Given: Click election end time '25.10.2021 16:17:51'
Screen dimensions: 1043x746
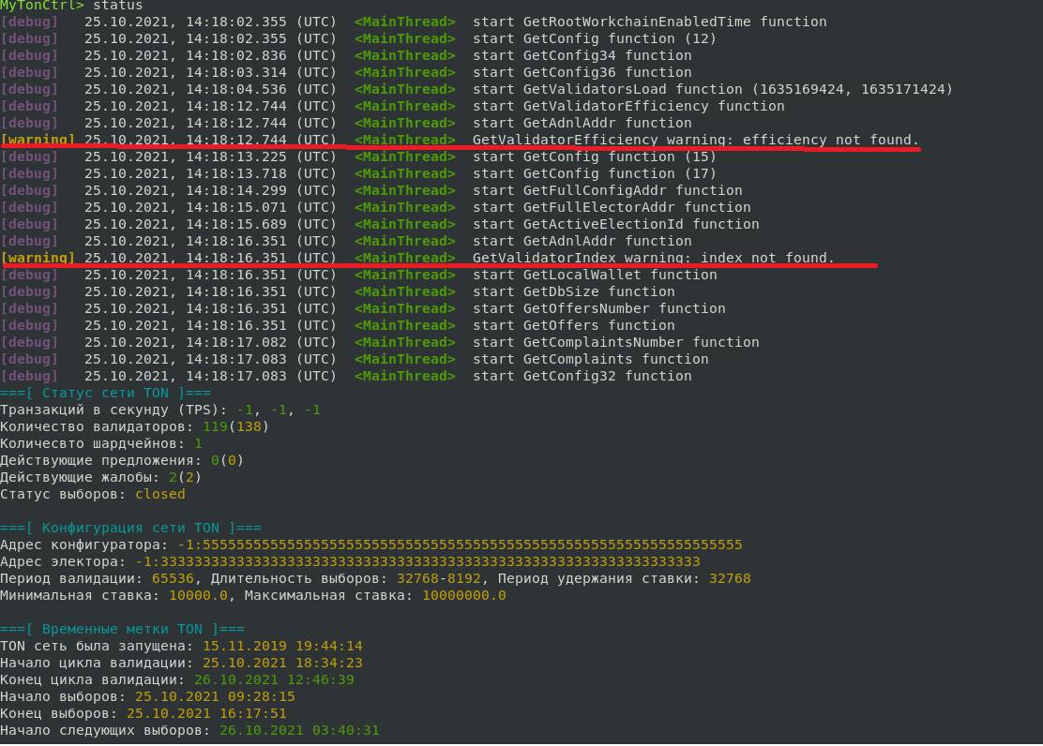Looking at the screenshot, I should [206, 713].
